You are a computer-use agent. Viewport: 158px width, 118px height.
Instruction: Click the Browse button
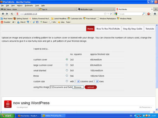coord(78,87)
